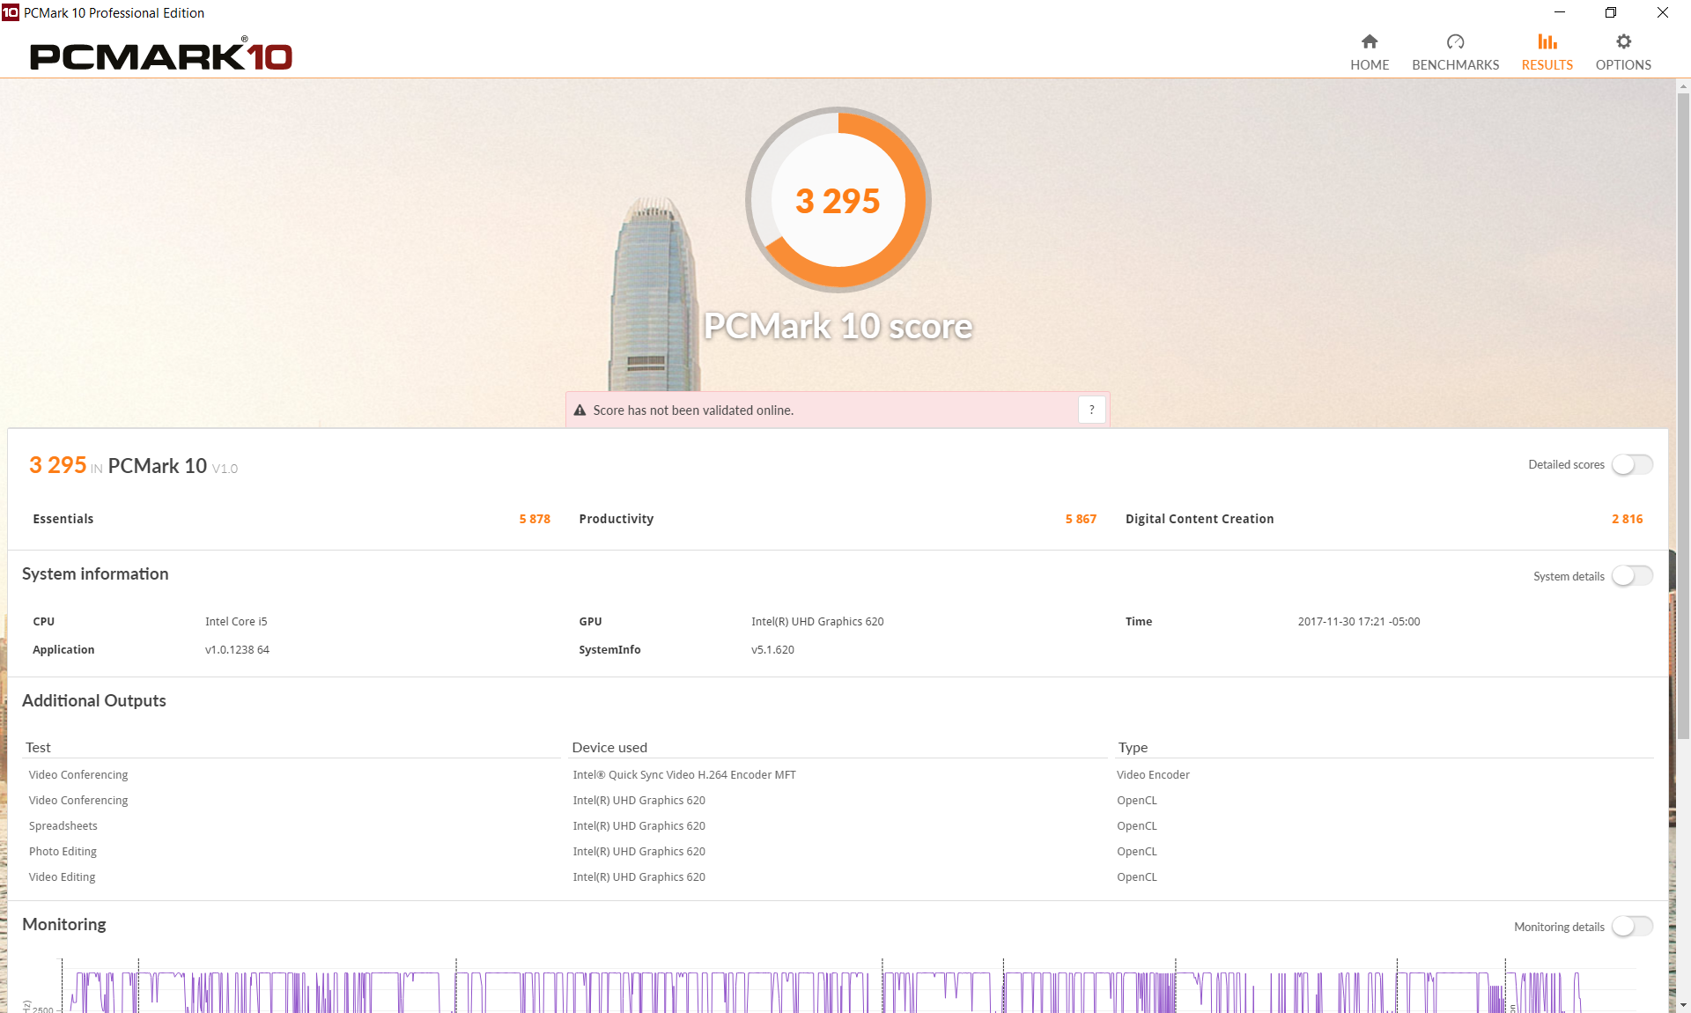
Task: Click the Home house icon
Action: coord(1369,42)
